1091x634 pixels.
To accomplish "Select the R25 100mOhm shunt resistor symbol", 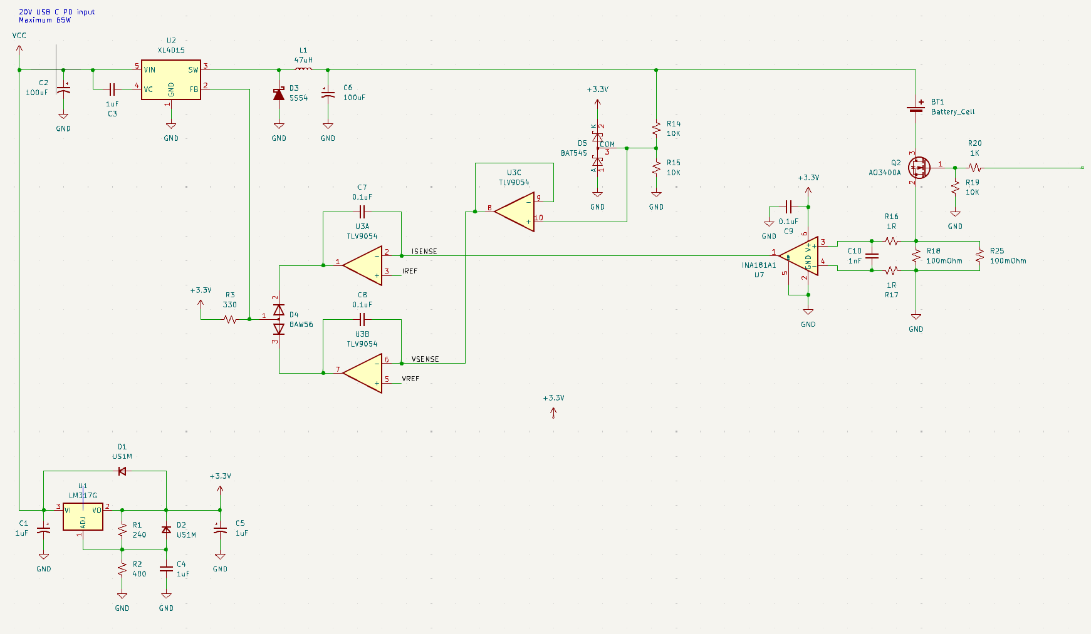I will pos(979,255).
